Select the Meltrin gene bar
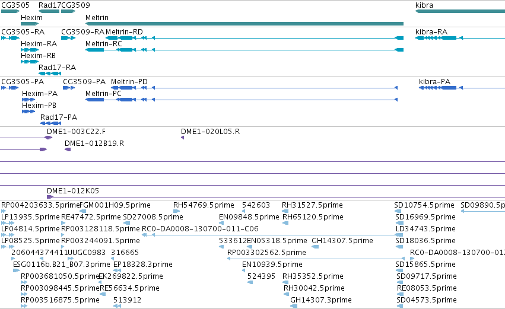 pos(244,24)
